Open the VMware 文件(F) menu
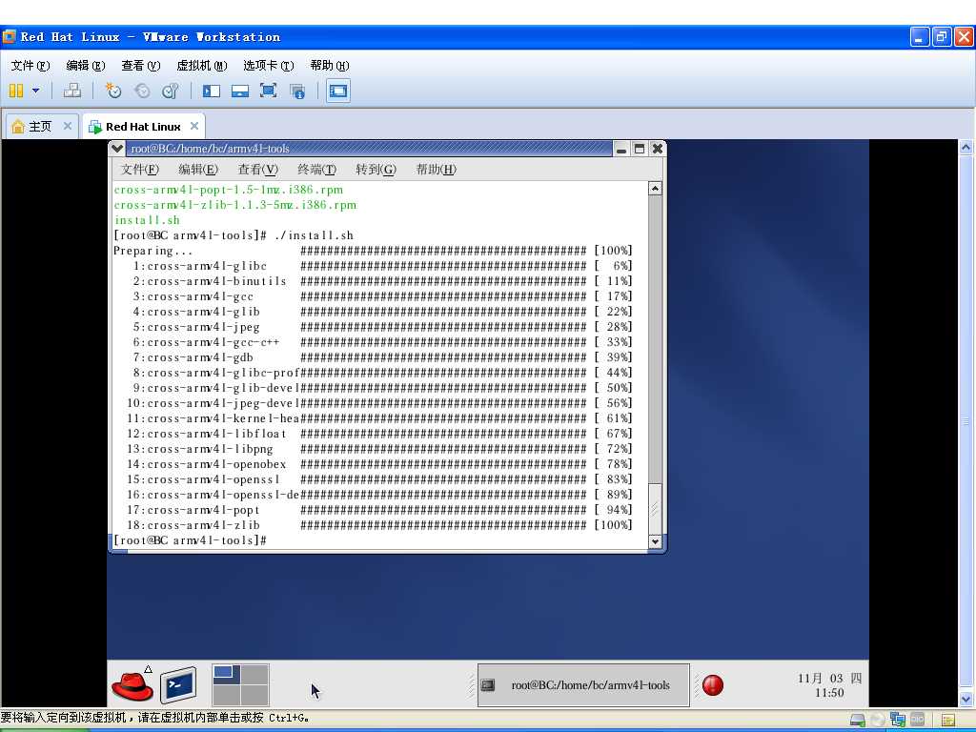Viewport: 976px width, 732px height. click(30, 66)
